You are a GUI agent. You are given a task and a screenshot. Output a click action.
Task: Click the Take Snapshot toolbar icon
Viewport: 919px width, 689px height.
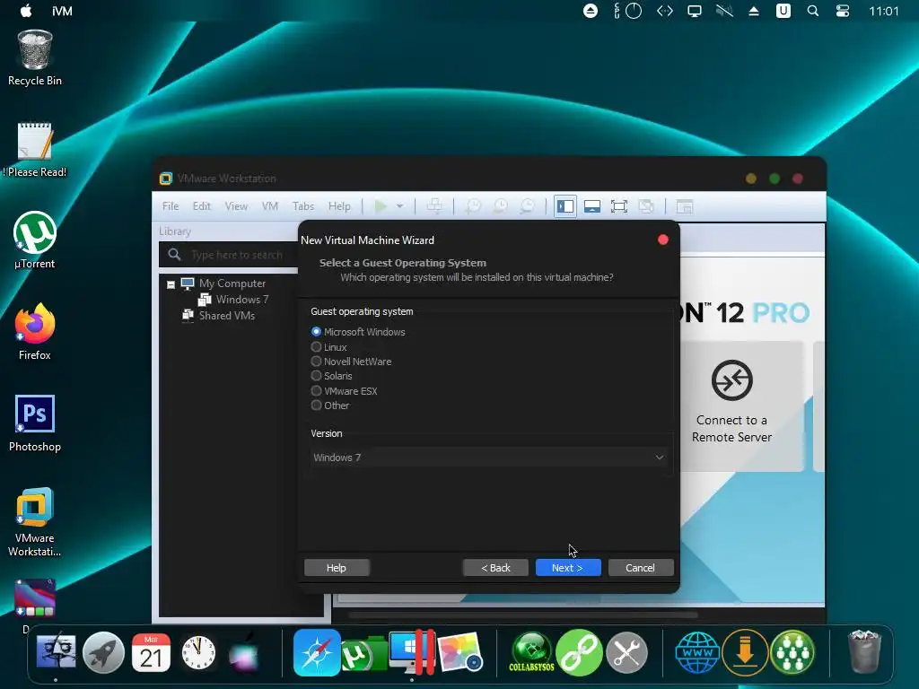click(x=473, y=206)
